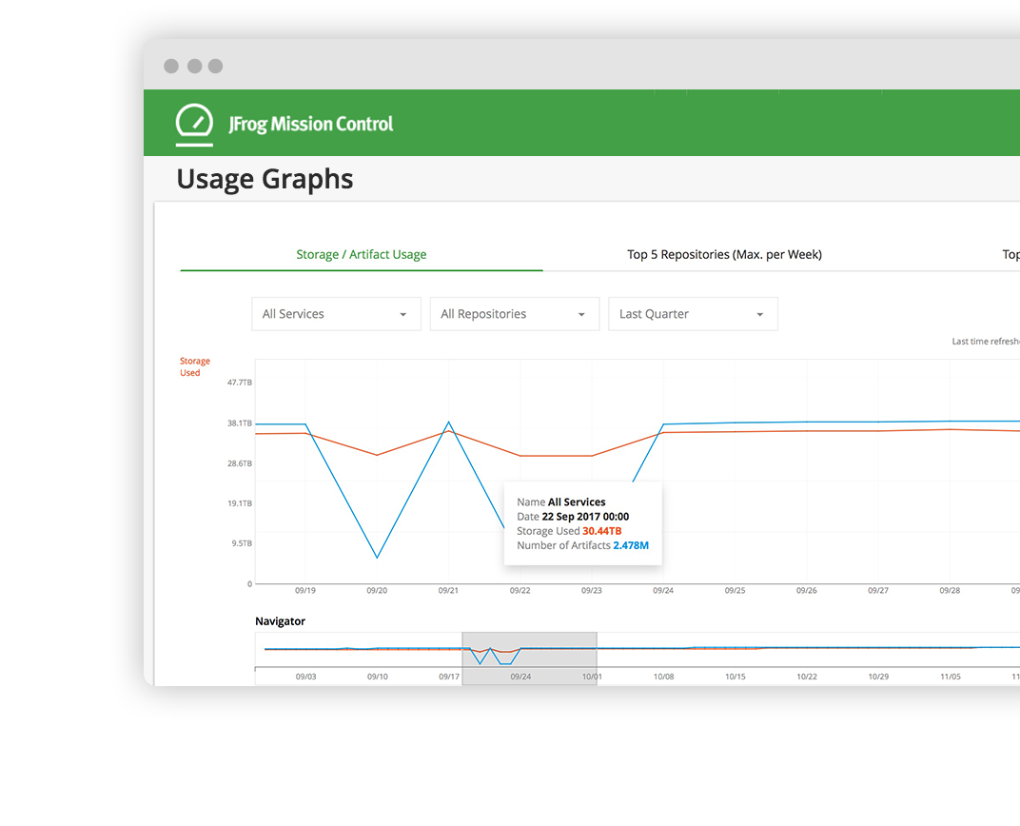Image resolution: width=1020 pixels, height=826 pixels.
Task: Open the Storage / Artifact Usage tab
Action: (x=361, y=254)
